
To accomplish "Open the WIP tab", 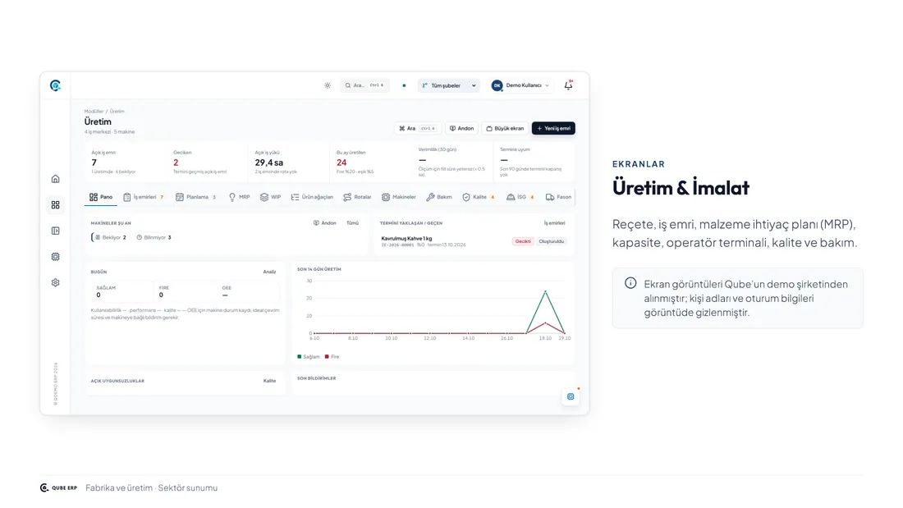I will pyautogui.click(x=270, y=197).
